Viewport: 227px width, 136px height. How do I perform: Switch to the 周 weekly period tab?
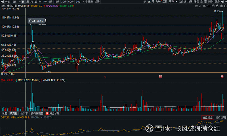click(x=28, y=2)
